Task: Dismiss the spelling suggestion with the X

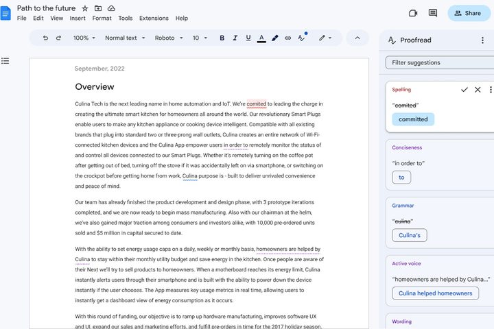Action: 478,90
